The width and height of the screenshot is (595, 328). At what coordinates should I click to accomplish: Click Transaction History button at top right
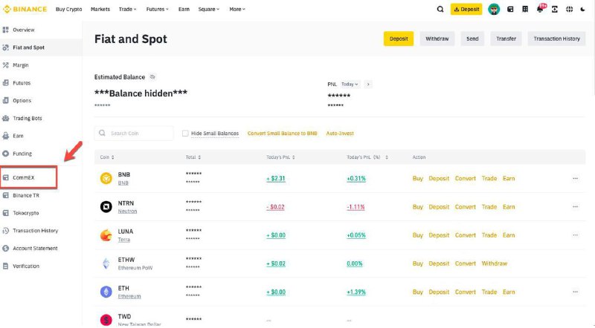[x=556, y=39]
